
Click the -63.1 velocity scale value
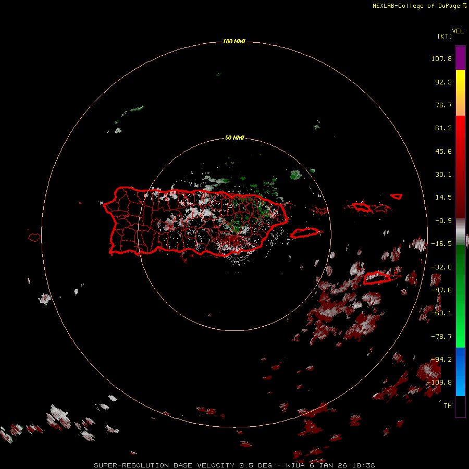click(x=441, y=313)
